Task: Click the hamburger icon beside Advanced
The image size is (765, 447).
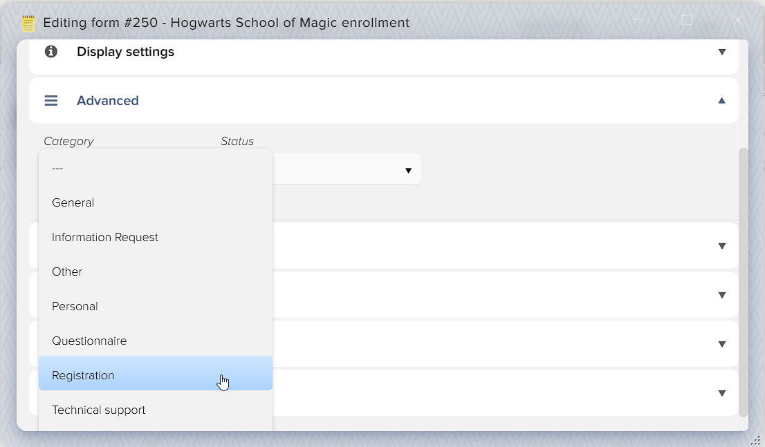Action: (51, 100)
